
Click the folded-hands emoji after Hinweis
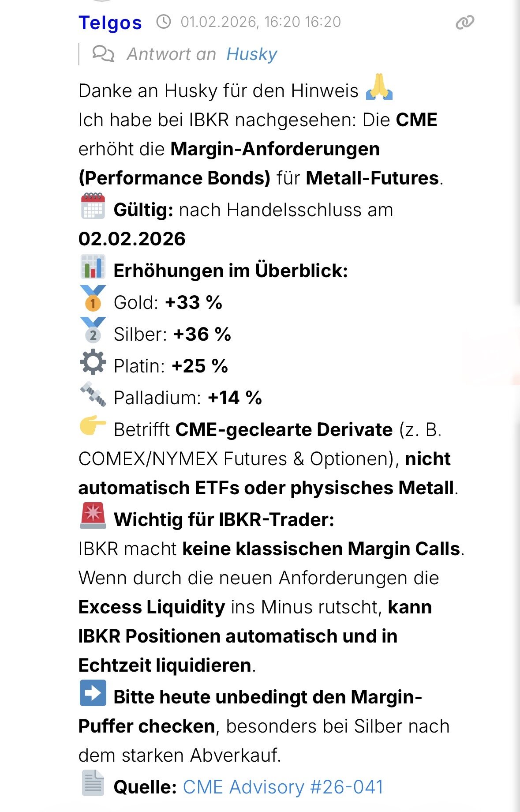[x=379, y=87]
